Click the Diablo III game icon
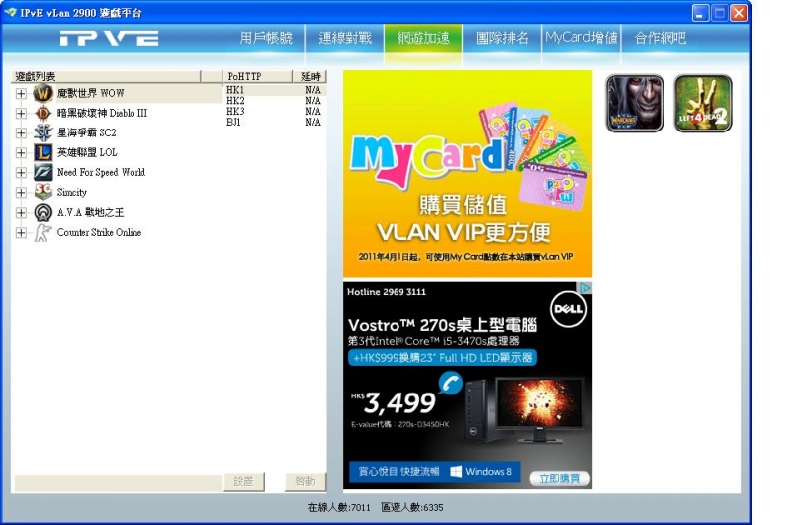Screen dimensions: 797x525 43,113
